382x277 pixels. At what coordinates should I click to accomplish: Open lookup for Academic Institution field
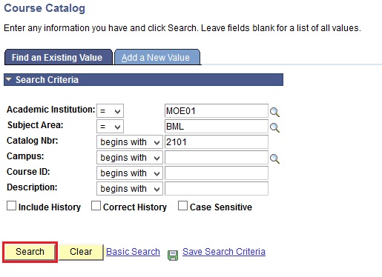pos(274,112)
